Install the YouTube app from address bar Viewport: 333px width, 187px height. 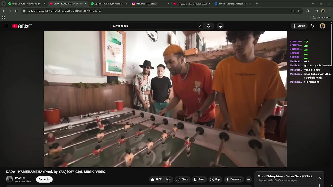[x=293, y=11]
